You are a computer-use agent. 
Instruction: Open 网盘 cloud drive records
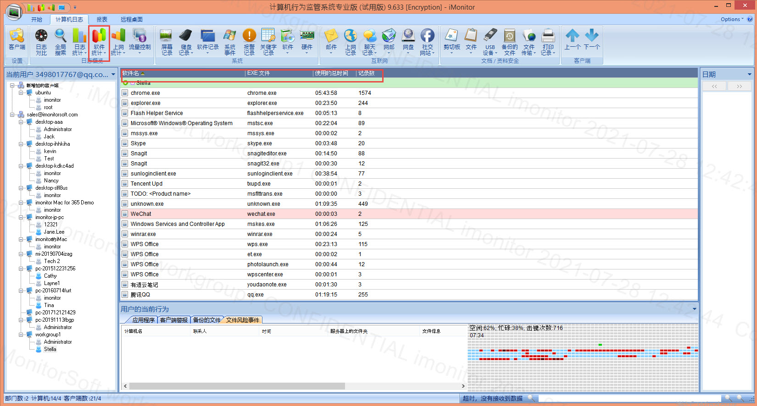pyautogui.click(x=408, y=41)
